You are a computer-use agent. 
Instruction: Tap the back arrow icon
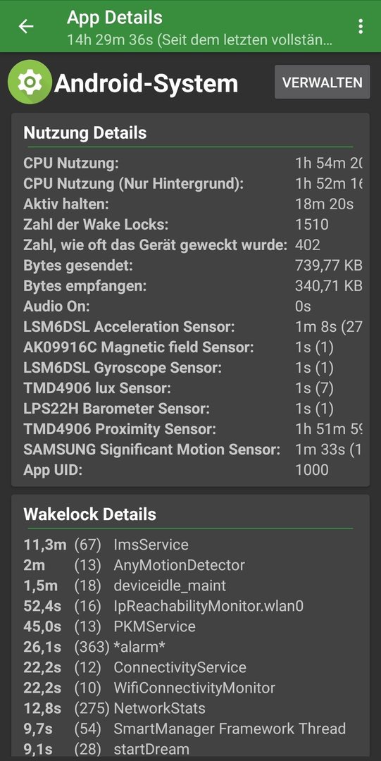point(26,26)
